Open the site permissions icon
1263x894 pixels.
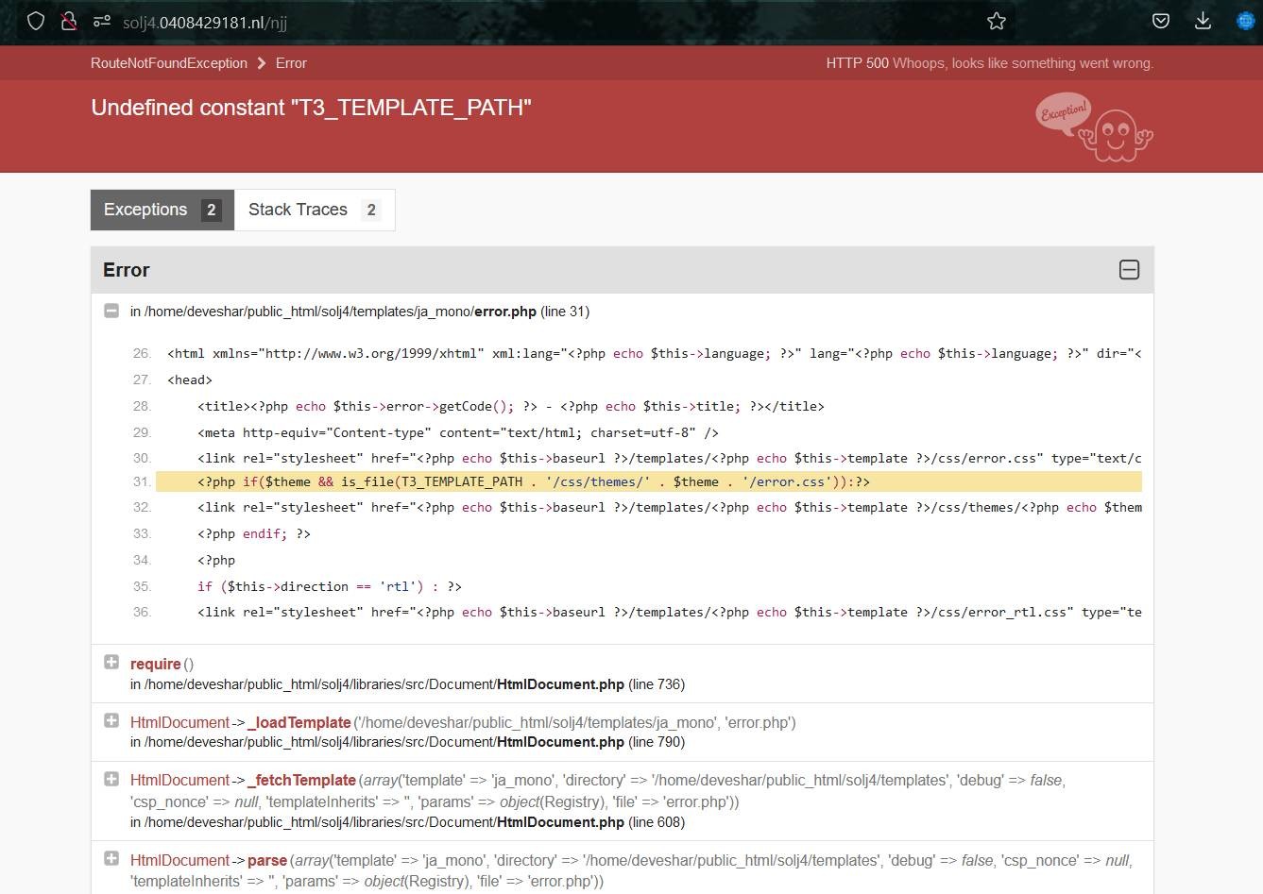[x=101, y=21]
